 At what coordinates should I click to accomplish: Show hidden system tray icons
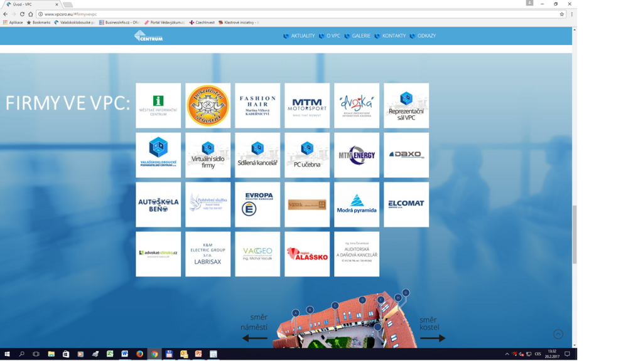point(507,354)
